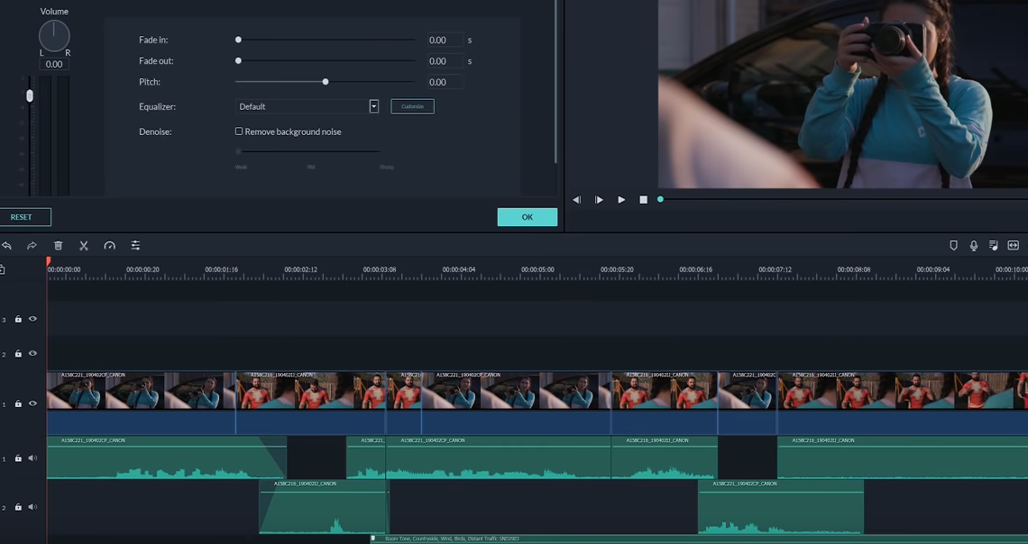The image size is (1028, 544).
Task: Click the video preview image
Action: [843, 94]
